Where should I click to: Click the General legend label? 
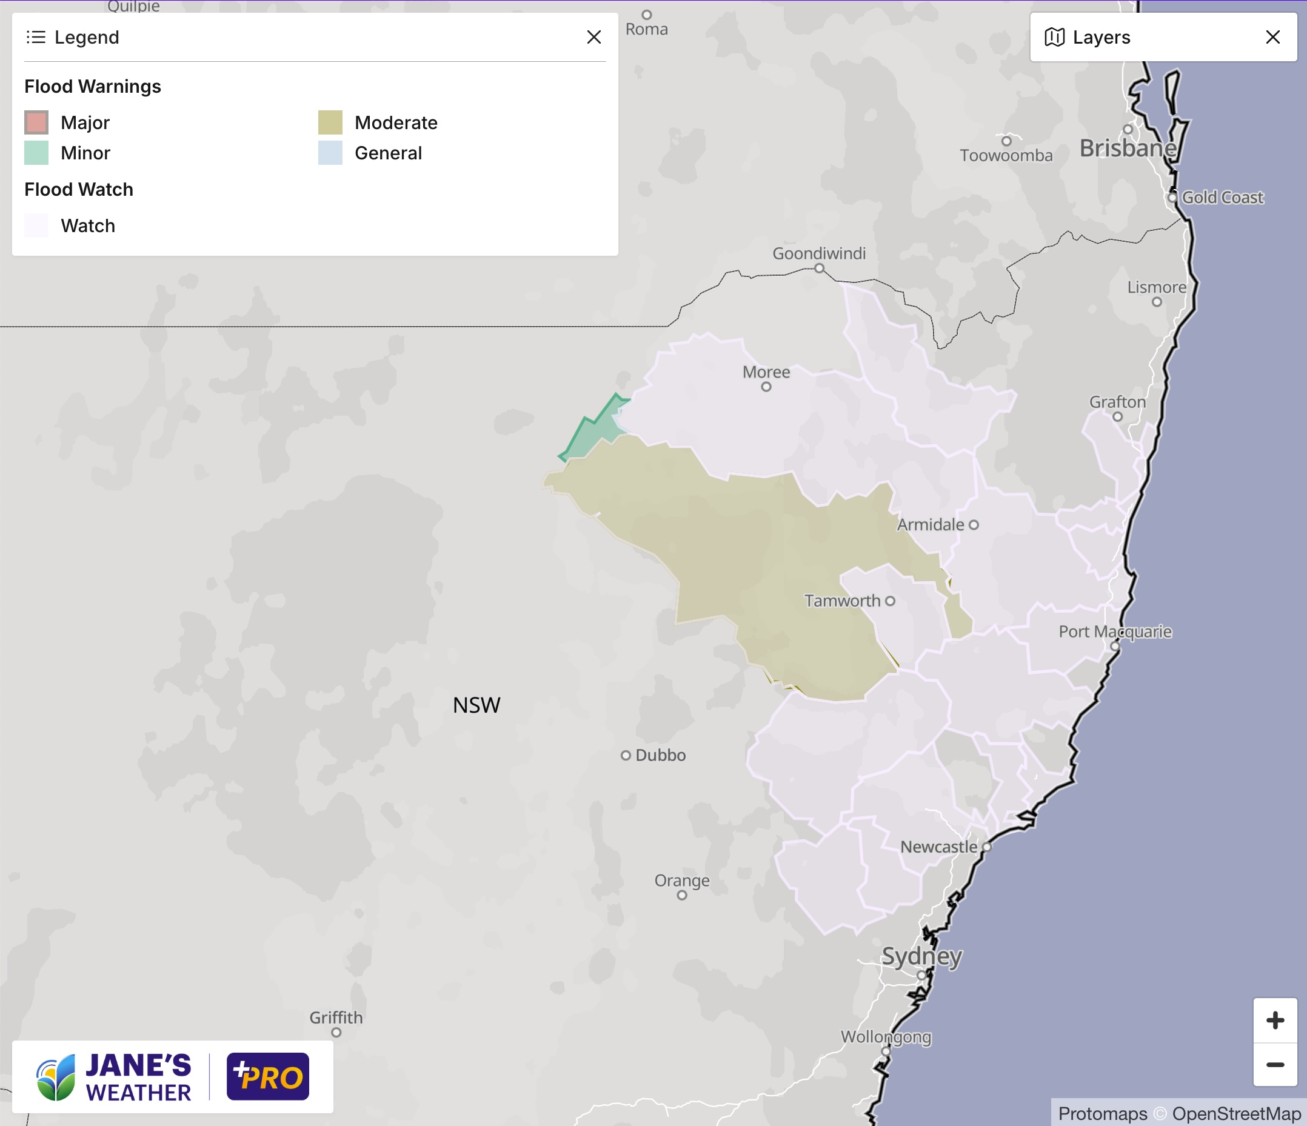click(x=389, y=153)
